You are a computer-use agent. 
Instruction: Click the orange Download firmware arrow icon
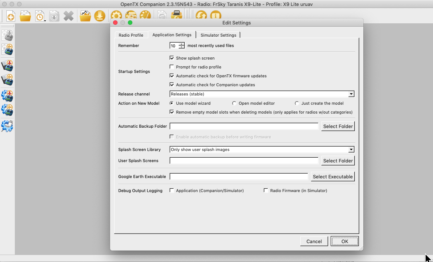point(100,16)
